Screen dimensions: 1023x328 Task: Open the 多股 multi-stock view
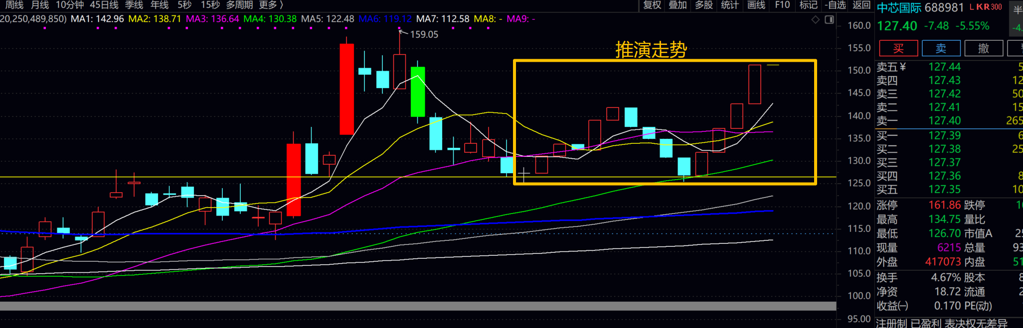(704, 5)
